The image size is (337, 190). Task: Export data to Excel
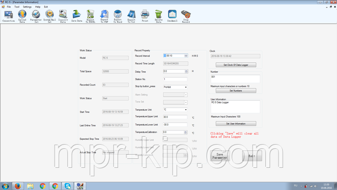[x=91, y=16]
